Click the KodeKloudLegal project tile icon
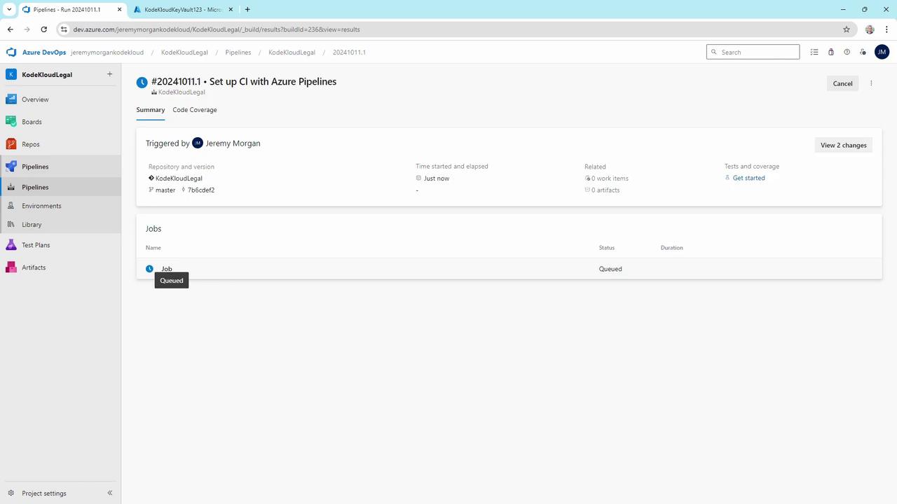This screenshot has height=504, width=897. [11, 74]
